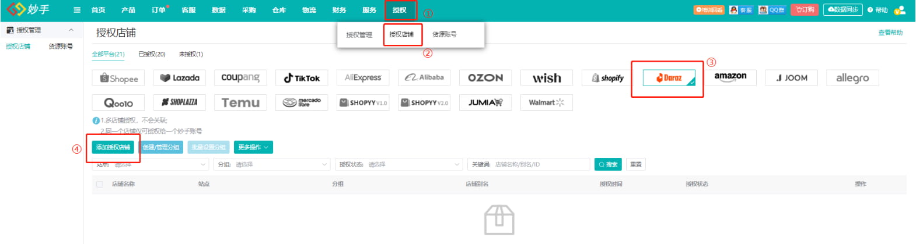Switch to 全部平台(21) tab
The image size is (916, 244).
point(109,54)
